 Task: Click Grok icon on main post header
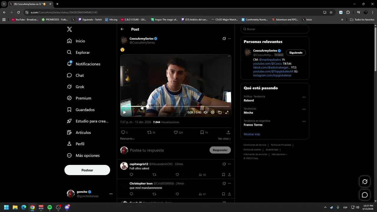pos(224,39)
